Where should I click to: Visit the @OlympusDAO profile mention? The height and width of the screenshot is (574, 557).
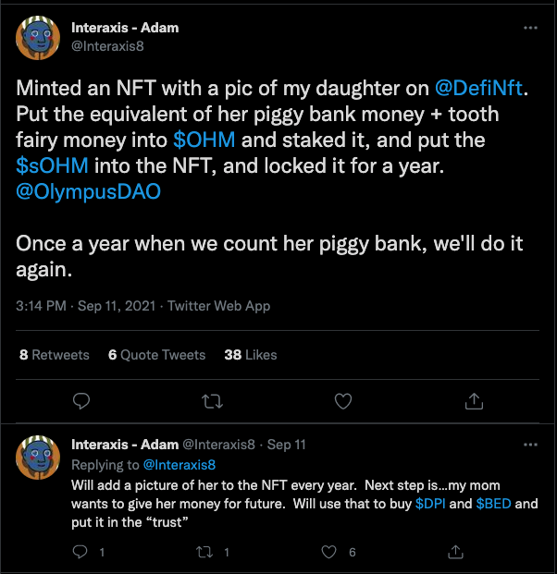tap(88, 192)
